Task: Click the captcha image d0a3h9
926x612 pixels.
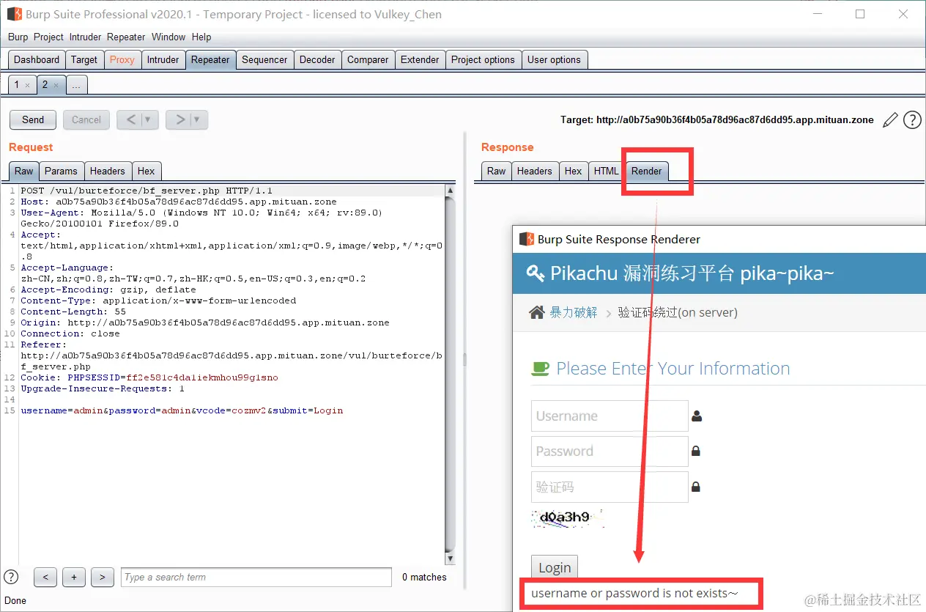Action: point(568,517)
